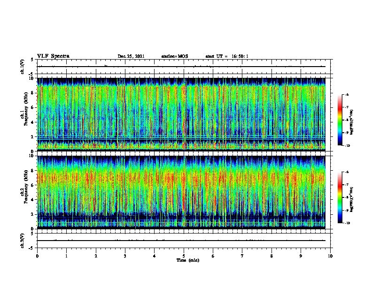Screen dimensions: 372x287
Task: Click the time axis tick label "9"
Action: pyautogui.click(x=301, y=256)
